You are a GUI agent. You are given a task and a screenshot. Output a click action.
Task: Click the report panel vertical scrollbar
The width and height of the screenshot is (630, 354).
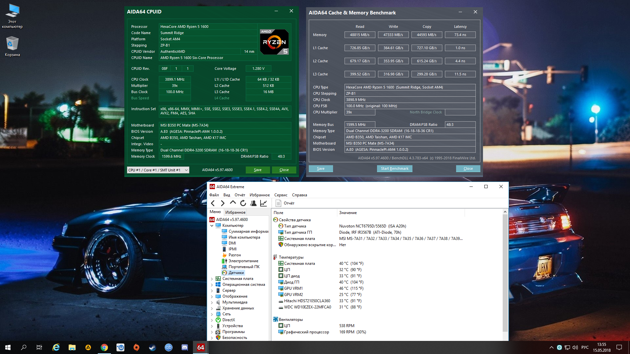[x=505, y=272]
